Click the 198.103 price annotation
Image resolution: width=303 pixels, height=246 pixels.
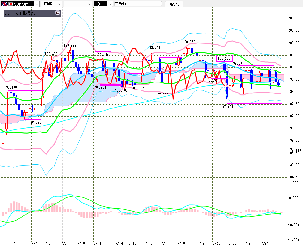pyautogui.click(x=121, y=90)
